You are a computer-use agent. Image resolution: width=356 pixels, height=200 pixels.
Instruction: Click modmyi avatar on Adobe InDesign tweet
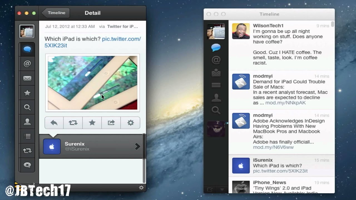click(x=241, y=121)
